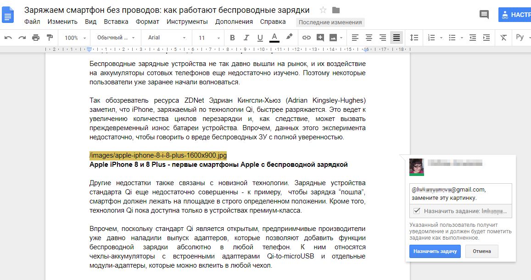Screen dimensions: 531x280
Task: Print the document
Action: (x=36, y=38)
